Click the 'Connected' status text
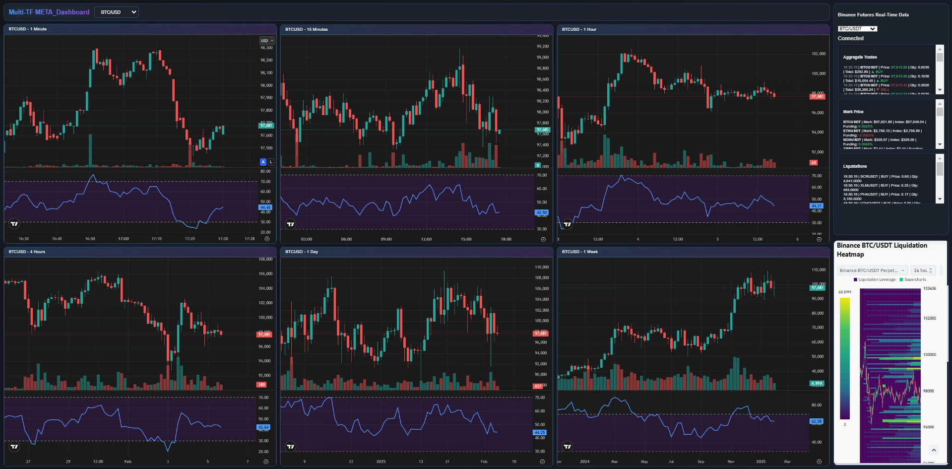This screenshot has height=469, width=952. coord(851,38)
